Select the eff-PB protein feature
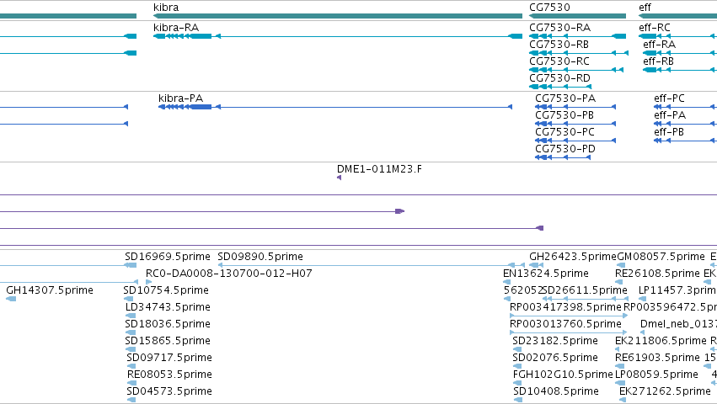 coord(685,141)
